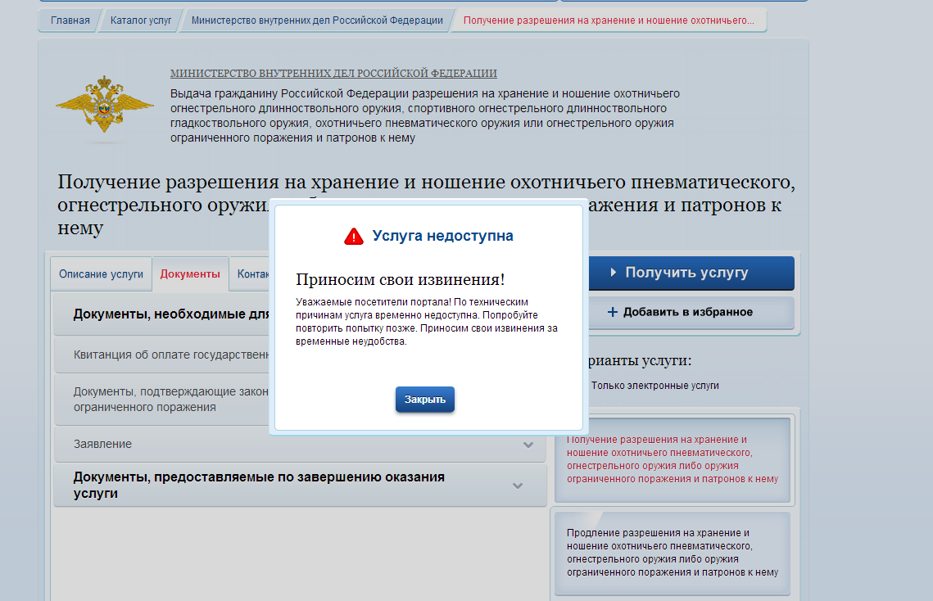Expand the post-service documents section chevron
This screenshot has height=601, width=933.
[518, 485]
